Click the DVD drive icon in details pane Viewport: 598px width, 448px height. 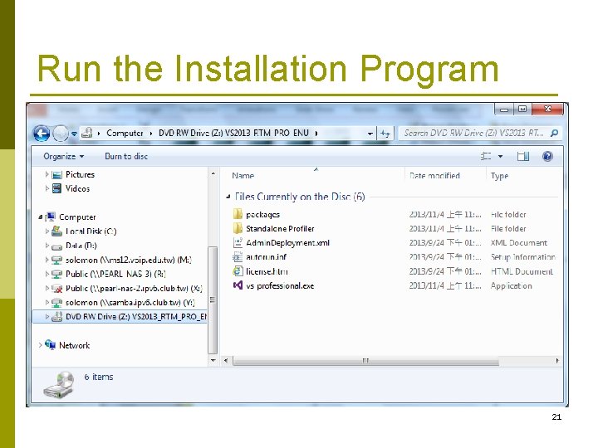coord(60,385)
